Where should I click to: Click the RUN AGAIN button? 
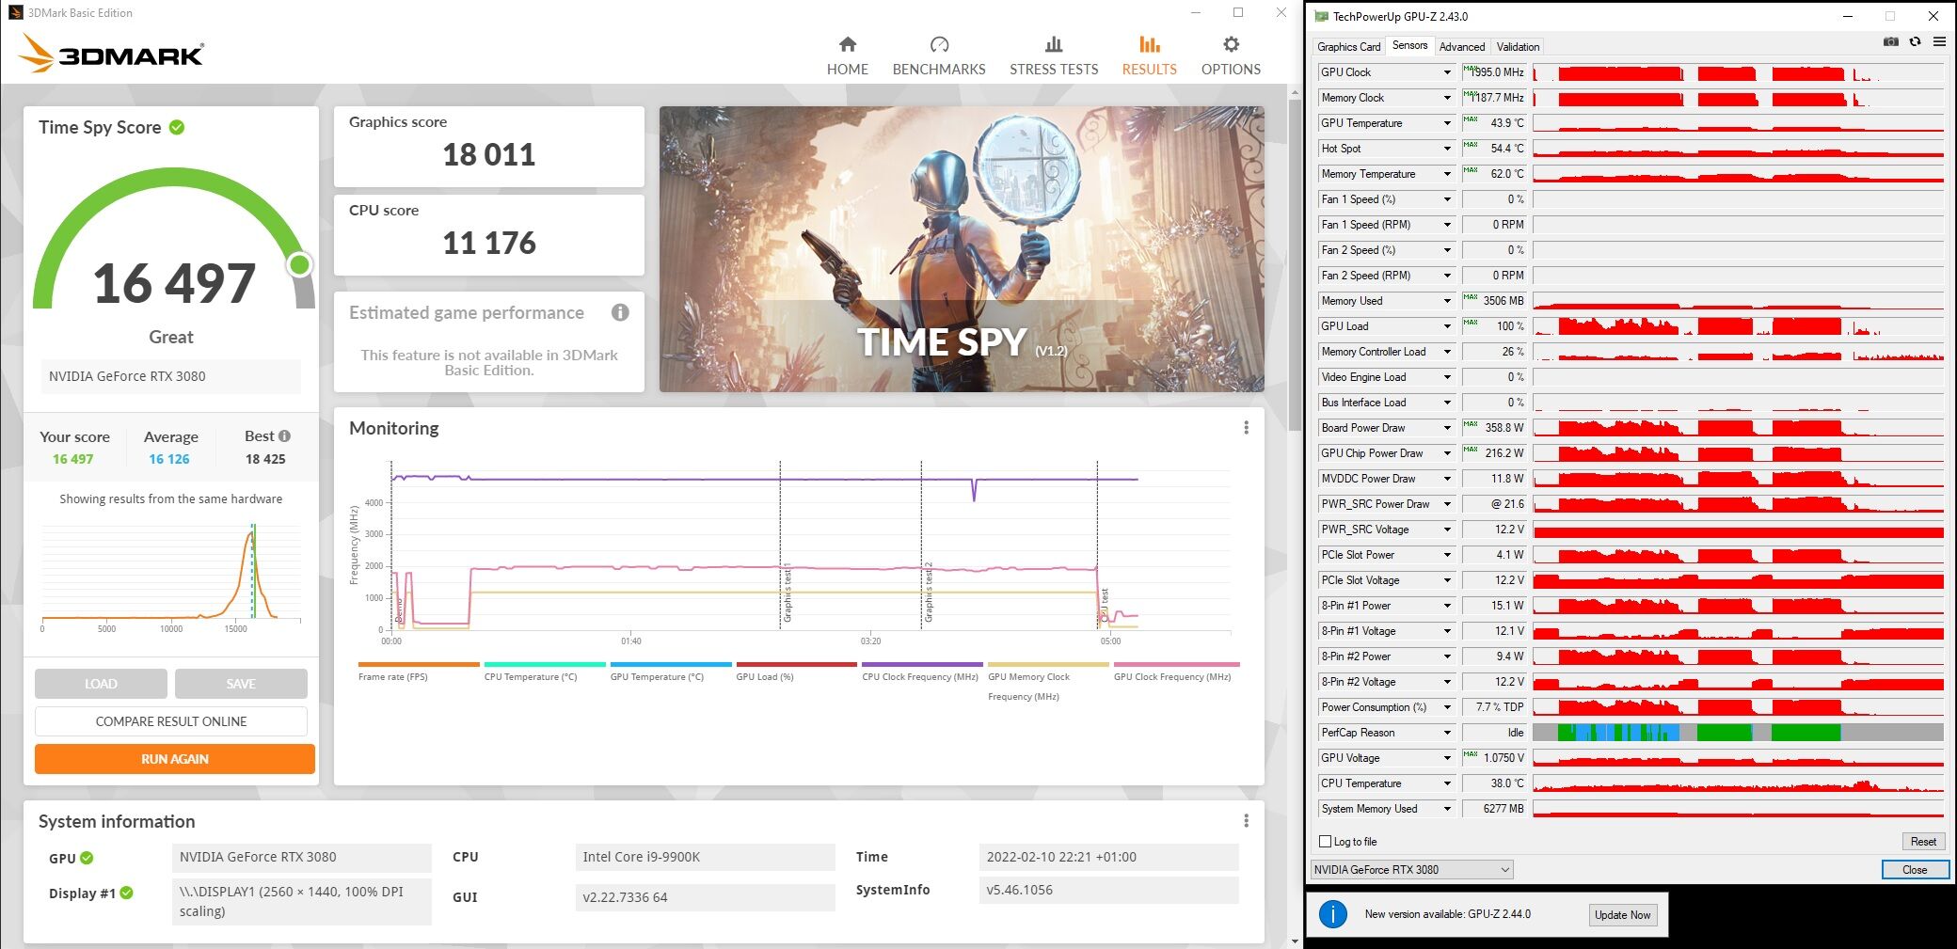(175, 759)
